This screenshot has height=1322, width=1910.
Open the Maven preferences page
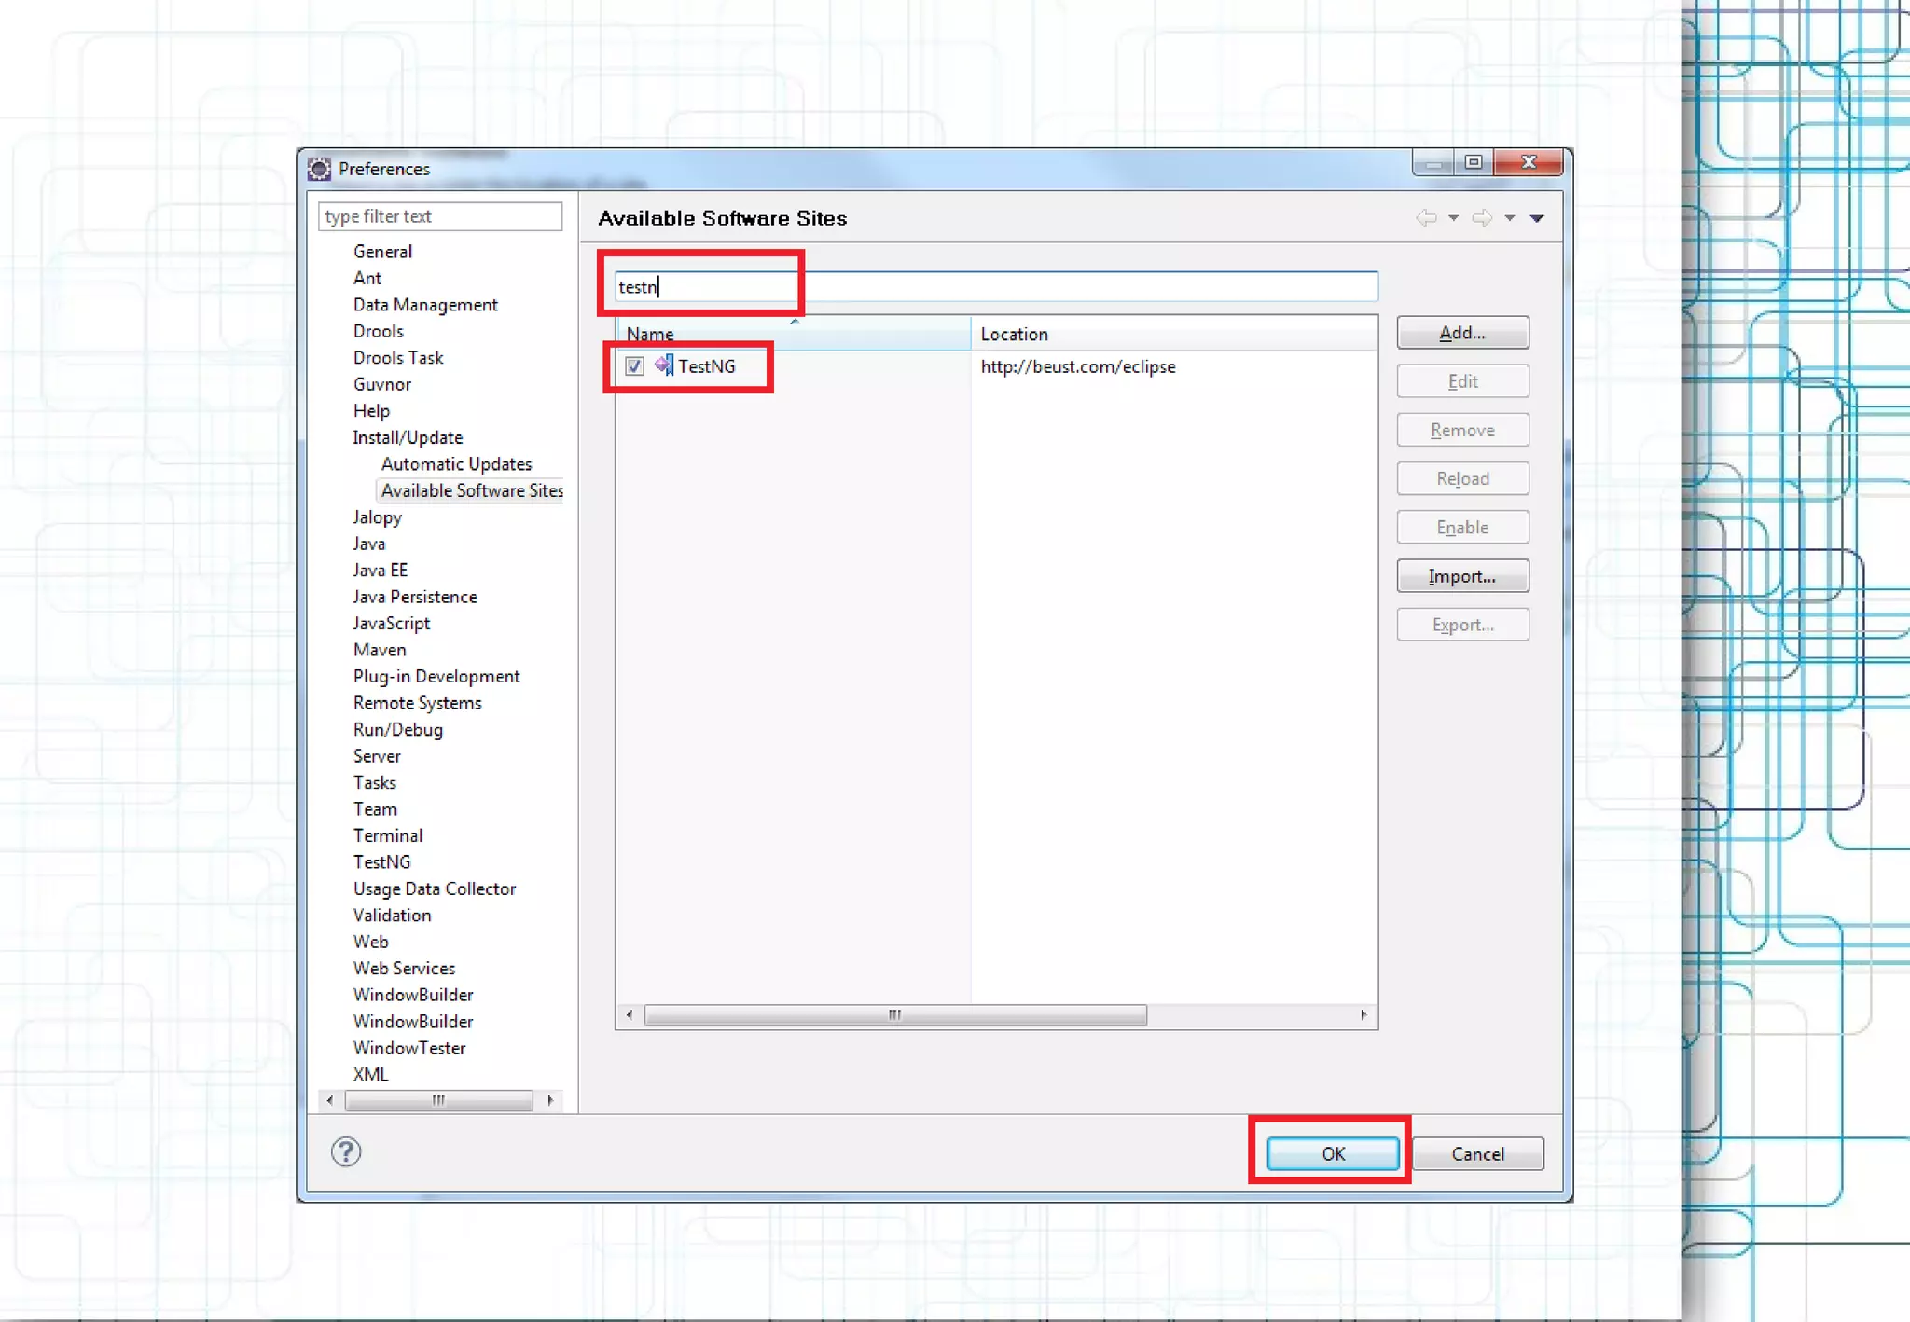(x=380, y=650)
